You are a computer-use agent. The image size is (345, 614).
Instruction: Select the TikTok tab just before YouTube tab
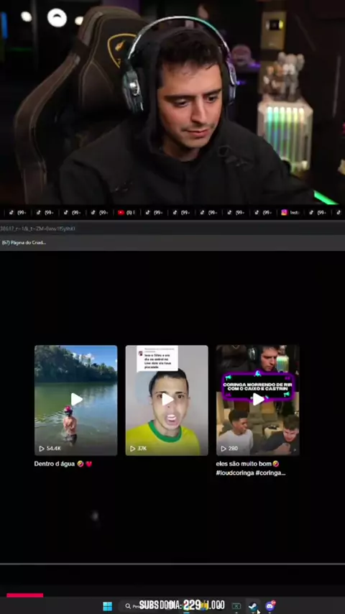pos(99,213)
